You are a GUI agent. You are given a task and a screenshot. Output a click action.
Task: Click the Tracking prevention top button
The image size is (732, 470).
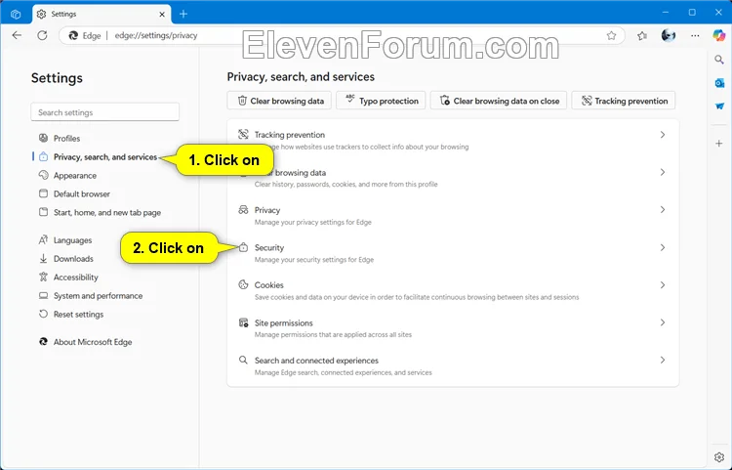pos(624,101)
